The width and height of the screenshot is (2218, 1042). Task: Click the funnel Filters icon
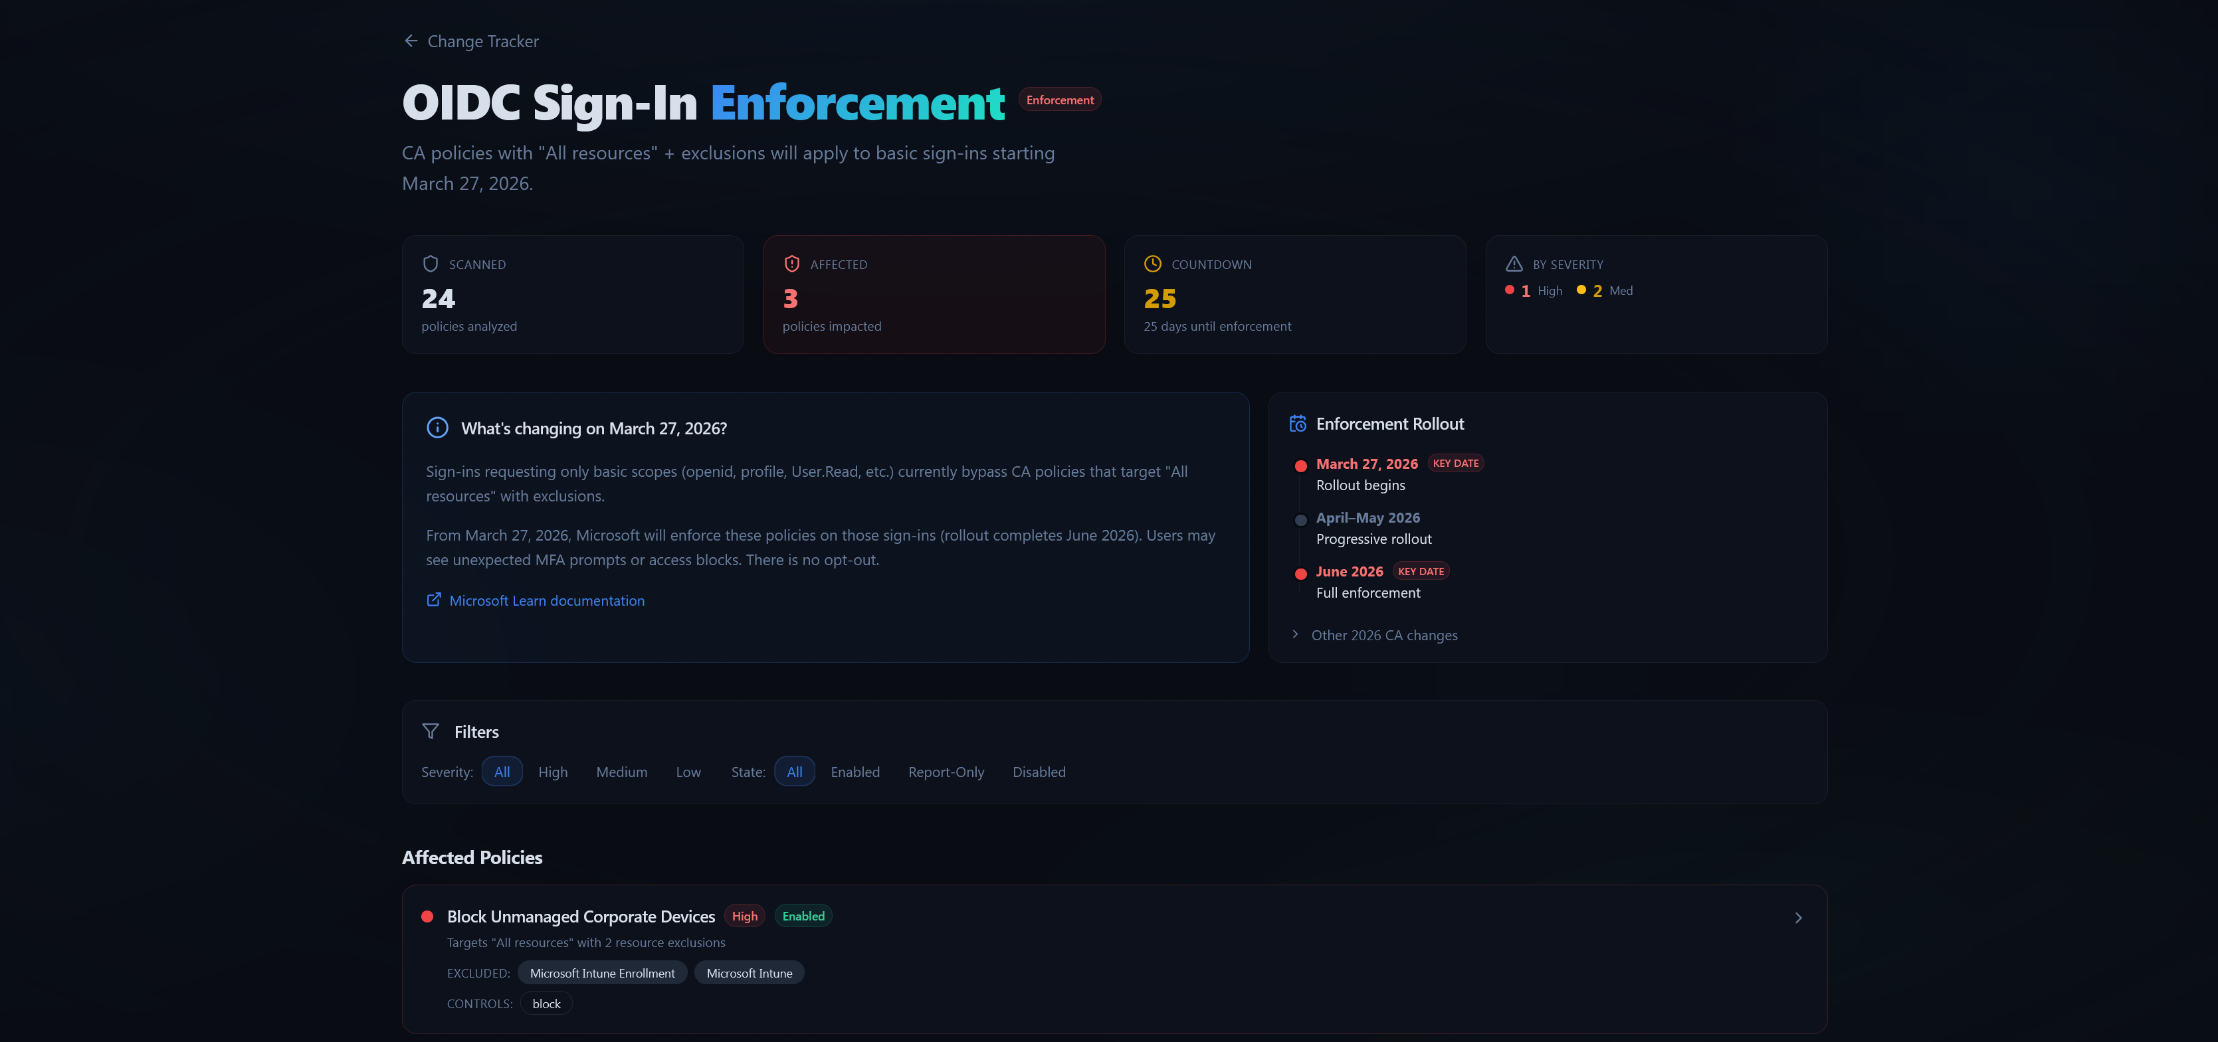tap(431, 731)
